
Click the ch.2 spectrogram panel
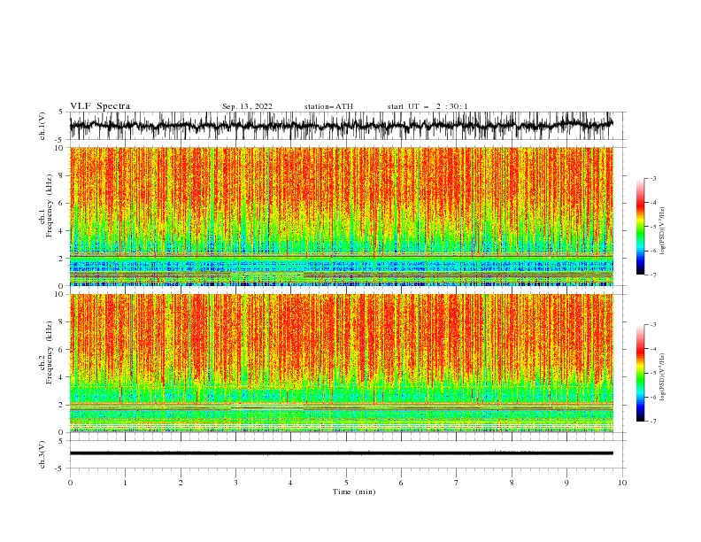[x=341, y=363]
